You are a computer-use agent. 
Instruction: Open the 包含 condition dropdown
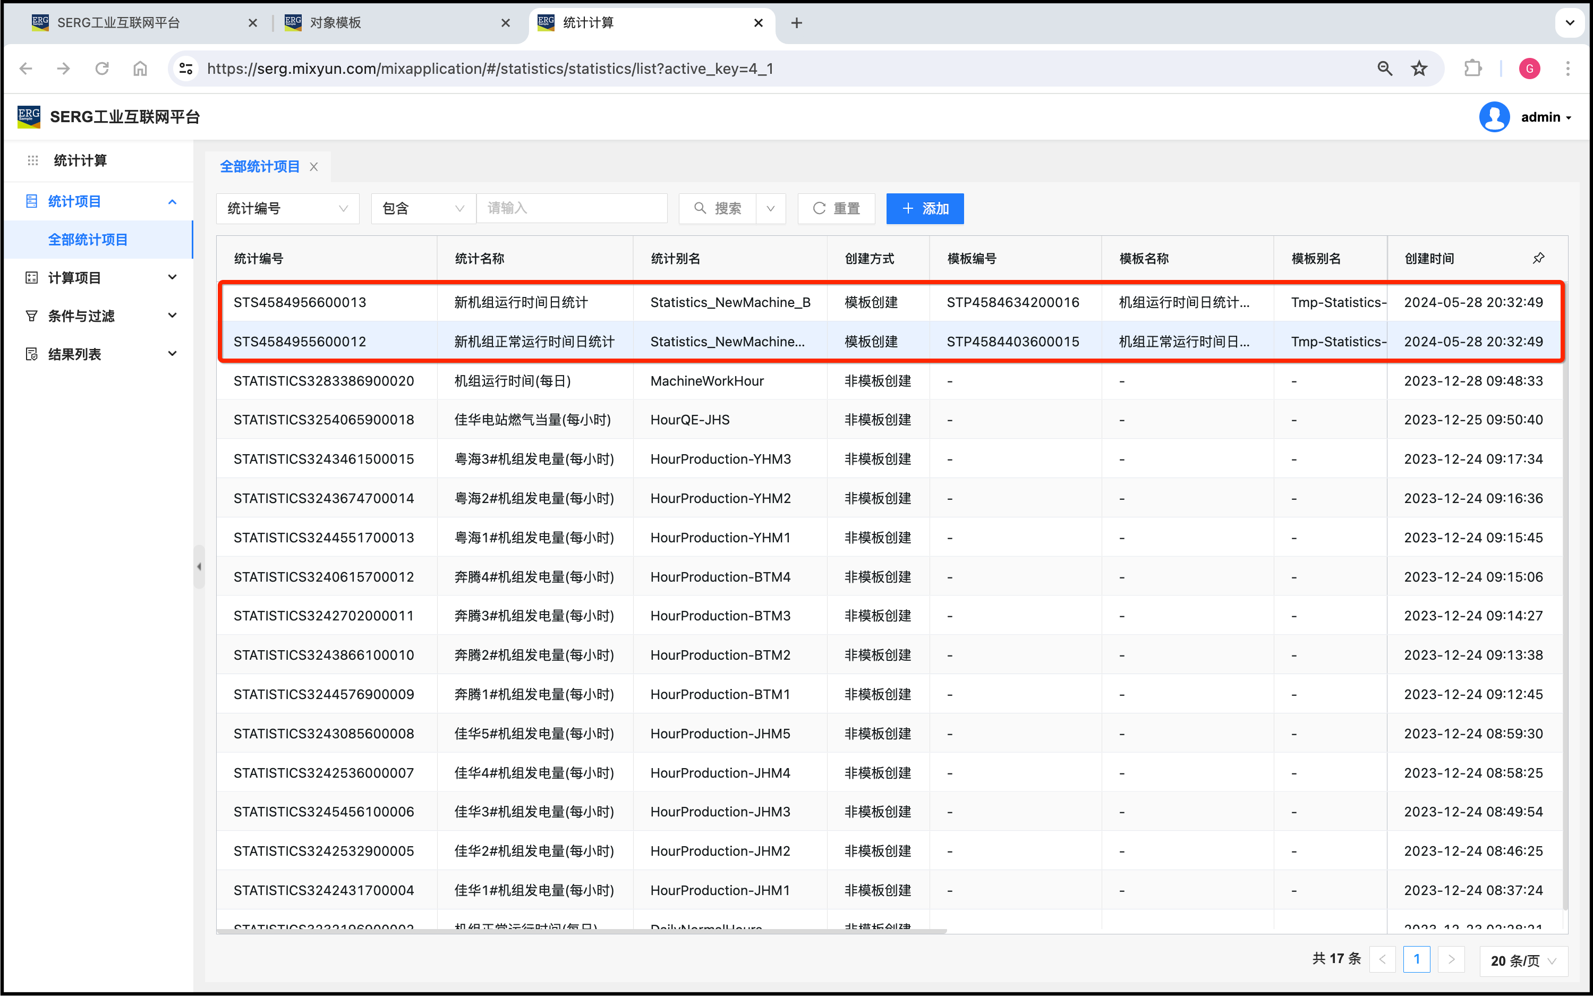pos(423,209)
